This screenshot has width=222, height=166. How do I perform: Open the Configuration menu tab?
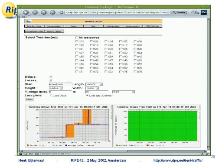113,26
